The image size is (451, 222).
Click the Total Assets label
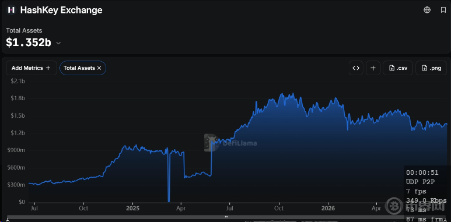click(24, 30)
